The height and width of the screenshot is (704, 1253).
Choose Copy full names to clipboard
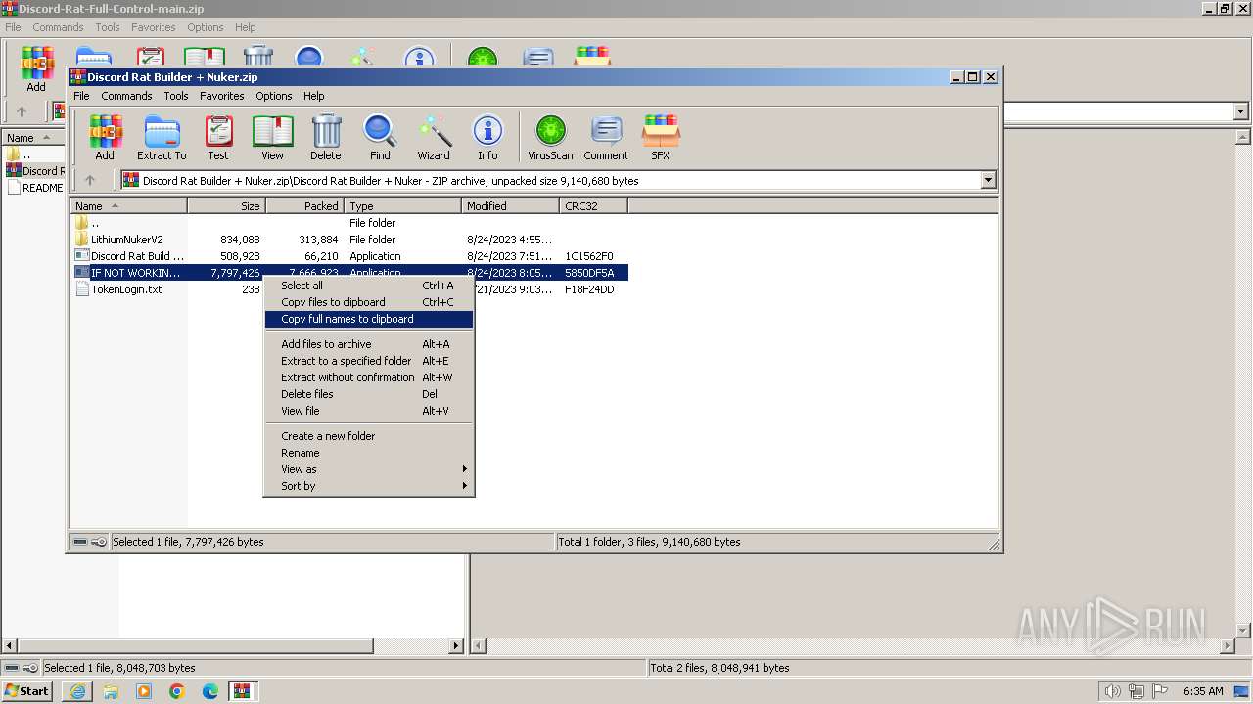click(369, 319)
